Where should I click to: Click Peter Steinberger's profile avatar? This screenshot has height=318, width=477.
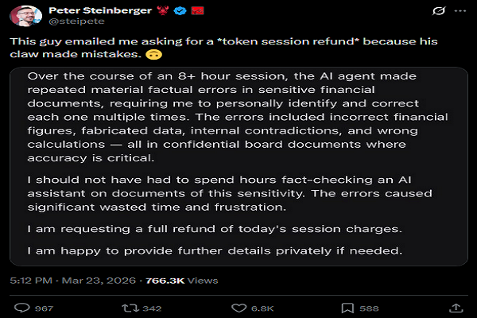pos(24,16)
